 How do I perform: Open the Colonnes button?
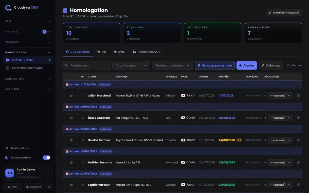271,65
